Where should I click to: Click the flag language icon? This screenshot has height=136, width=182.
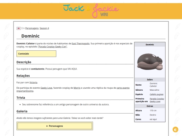19,28
